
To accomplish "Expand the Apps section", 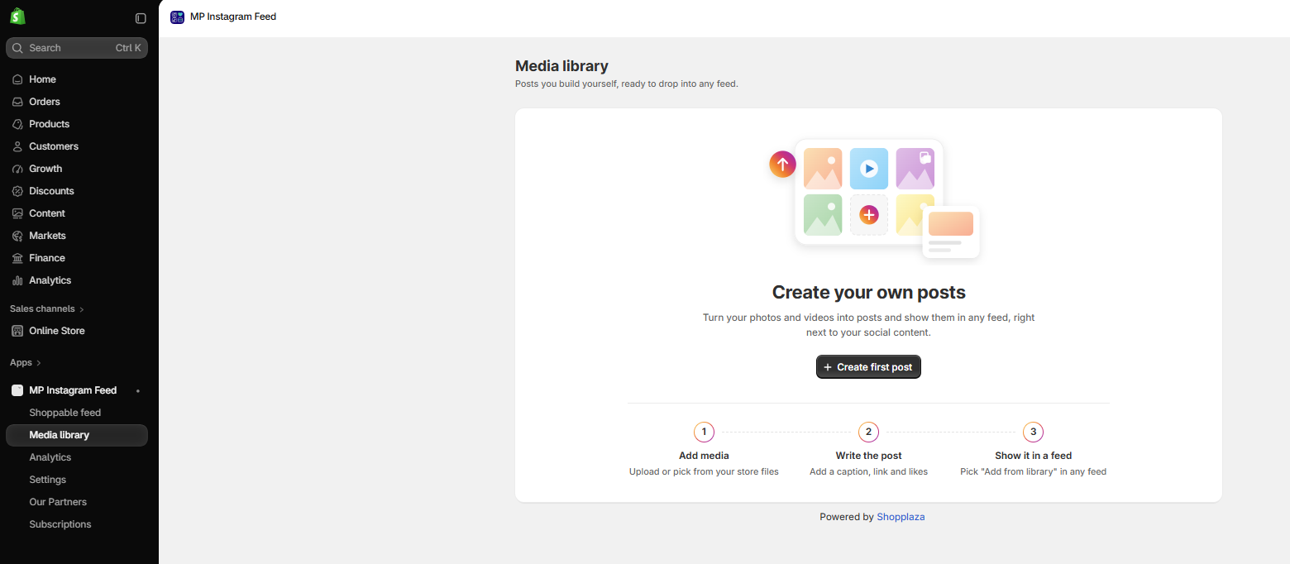I will coord(26,362).
